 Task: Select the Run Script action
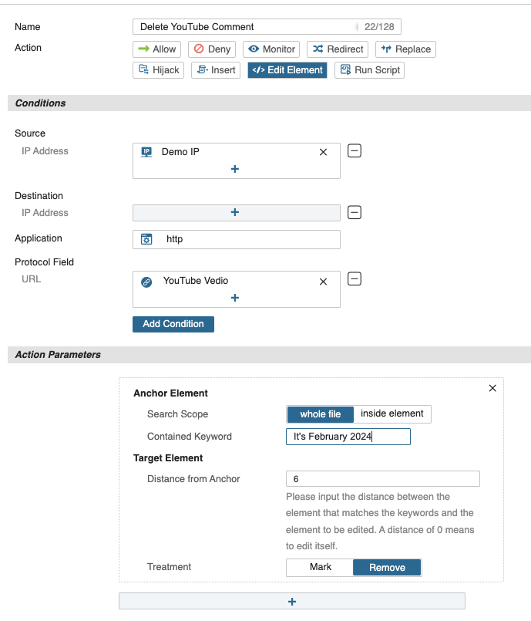point(369,70)
